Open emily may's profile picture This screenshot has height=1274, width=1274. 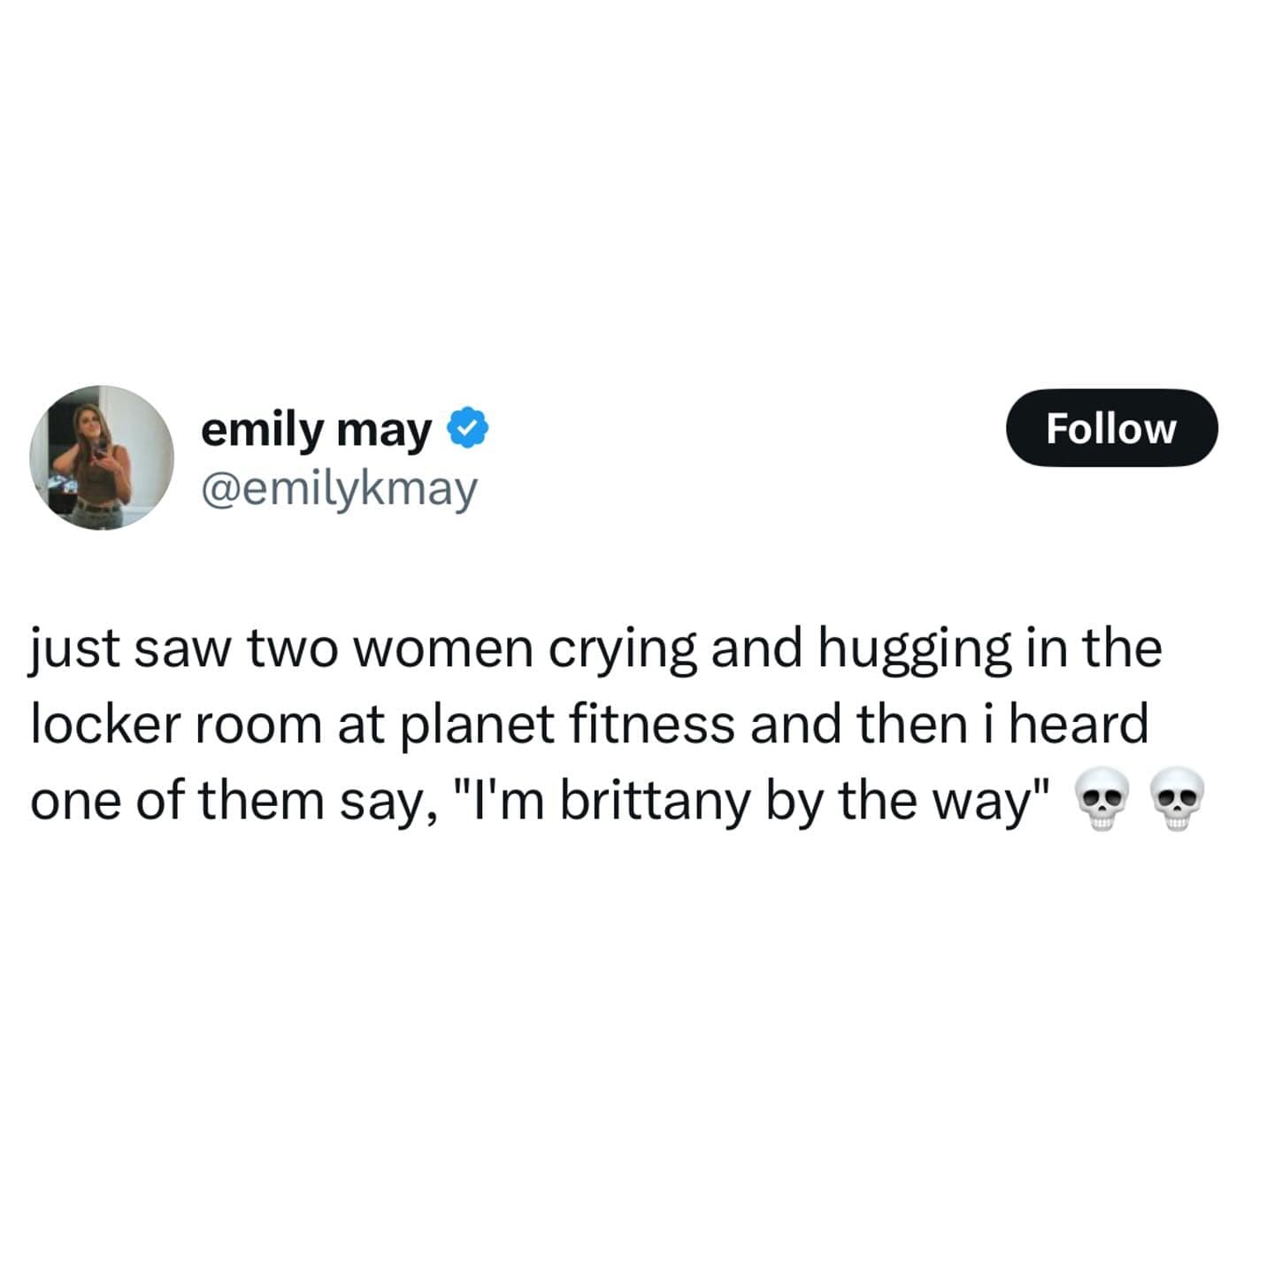click(102, 457)
